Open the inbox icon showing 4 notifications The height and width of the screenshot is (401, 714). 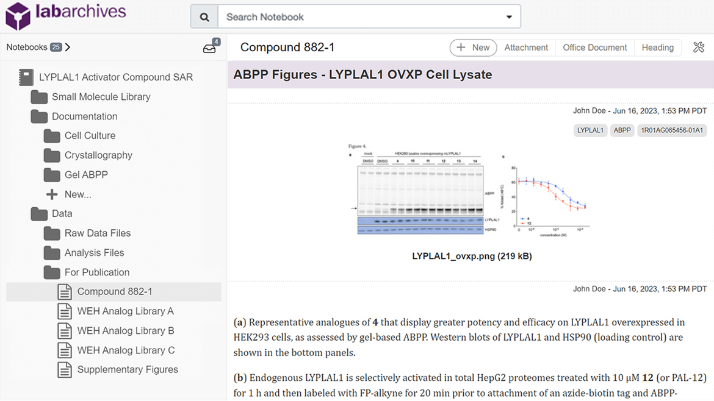coord(209,47)
